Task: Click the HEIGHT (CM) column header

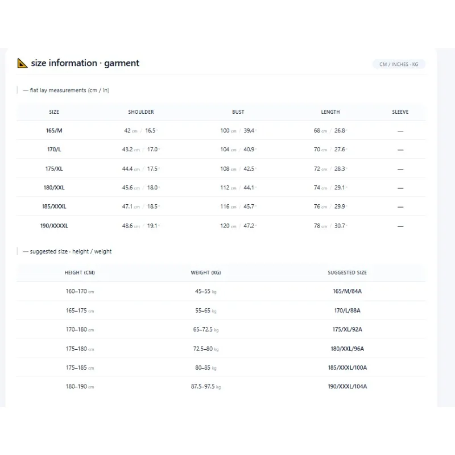Action: (80, 273)
